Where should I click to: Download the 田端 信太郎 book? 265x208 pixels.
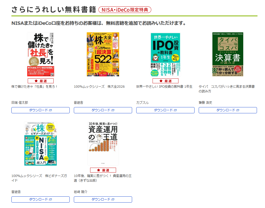(41, 110)
